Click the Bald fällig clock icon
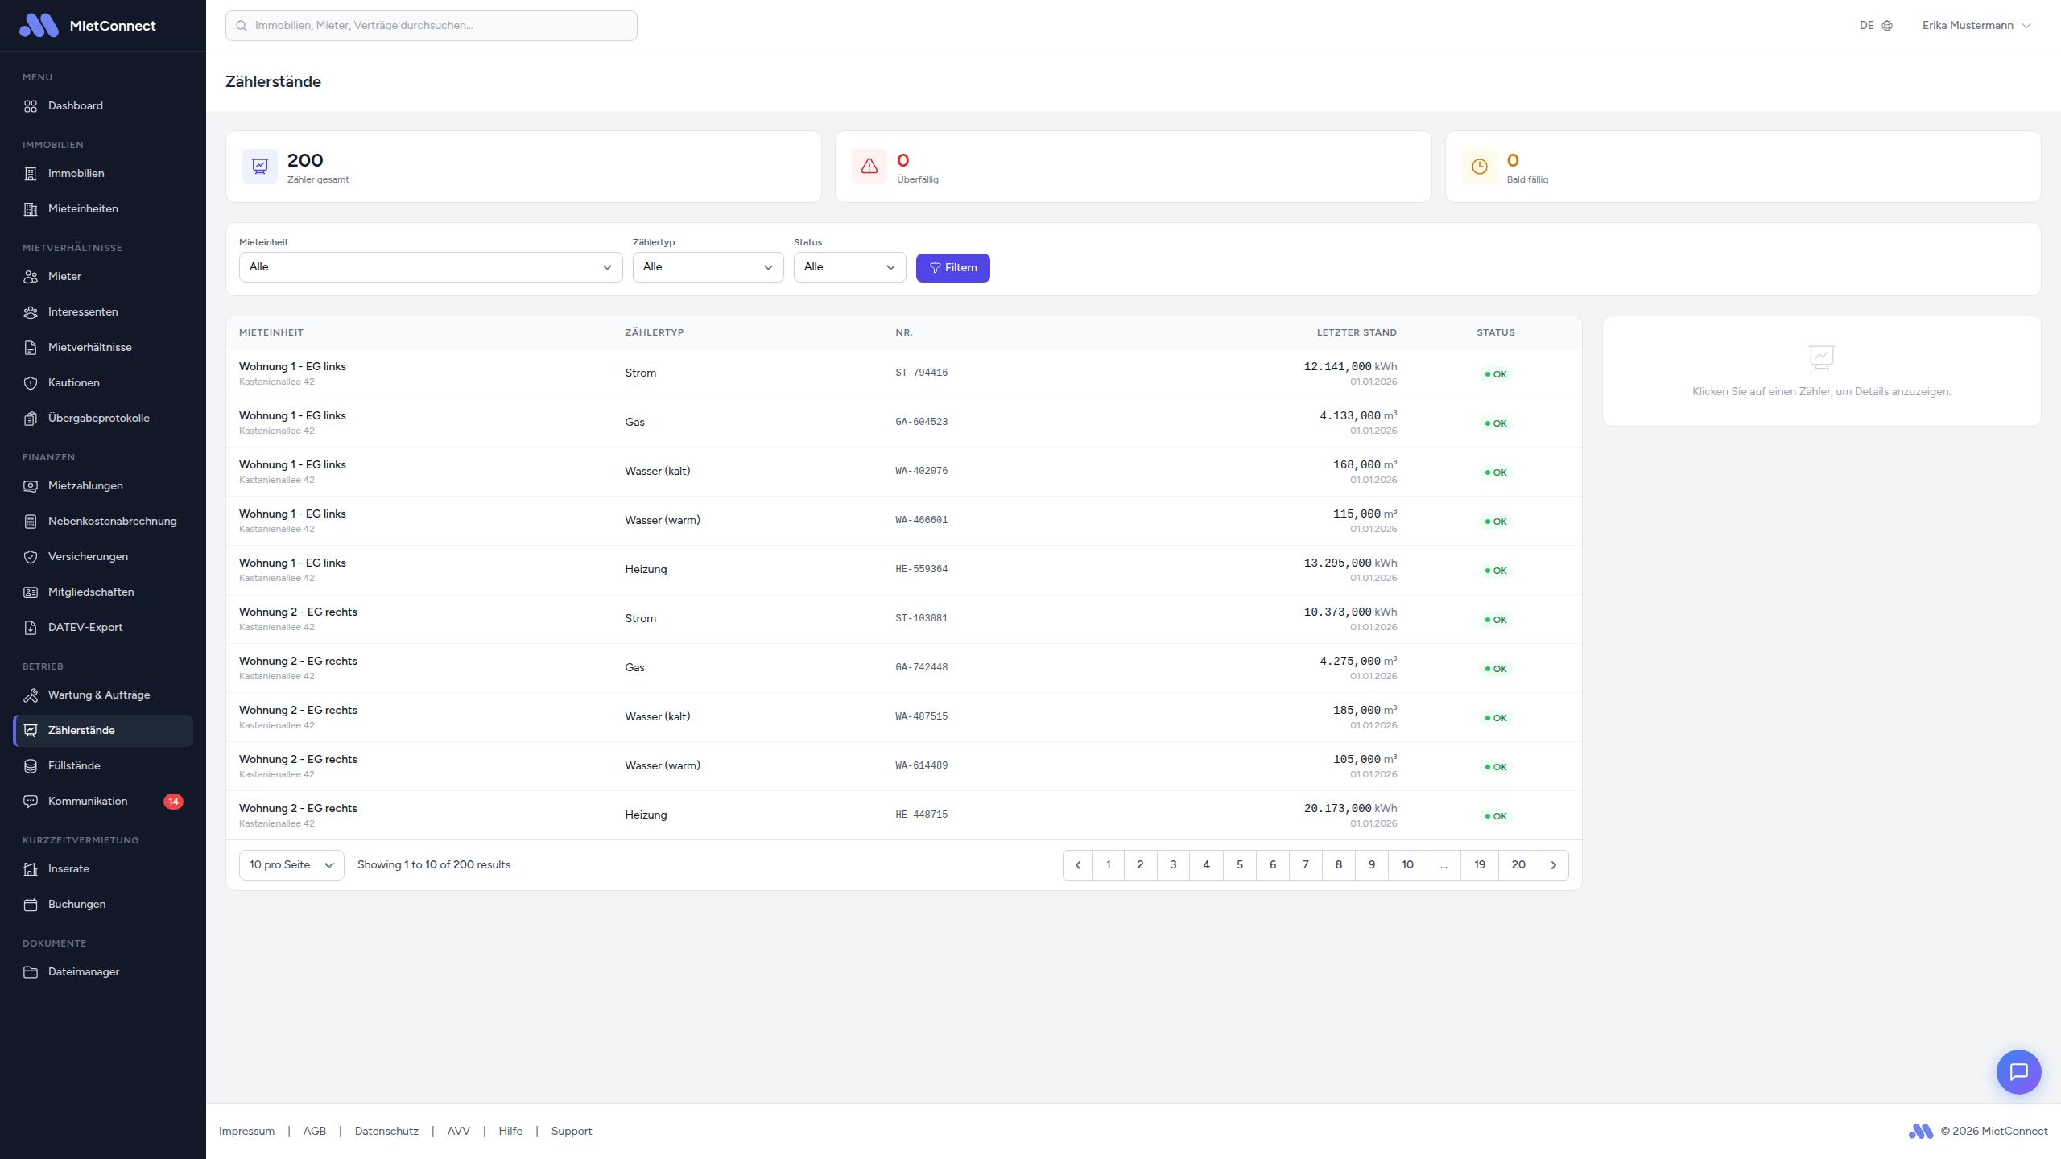The width and height of the screenshot is (2061, 1159). point(1479,167)
